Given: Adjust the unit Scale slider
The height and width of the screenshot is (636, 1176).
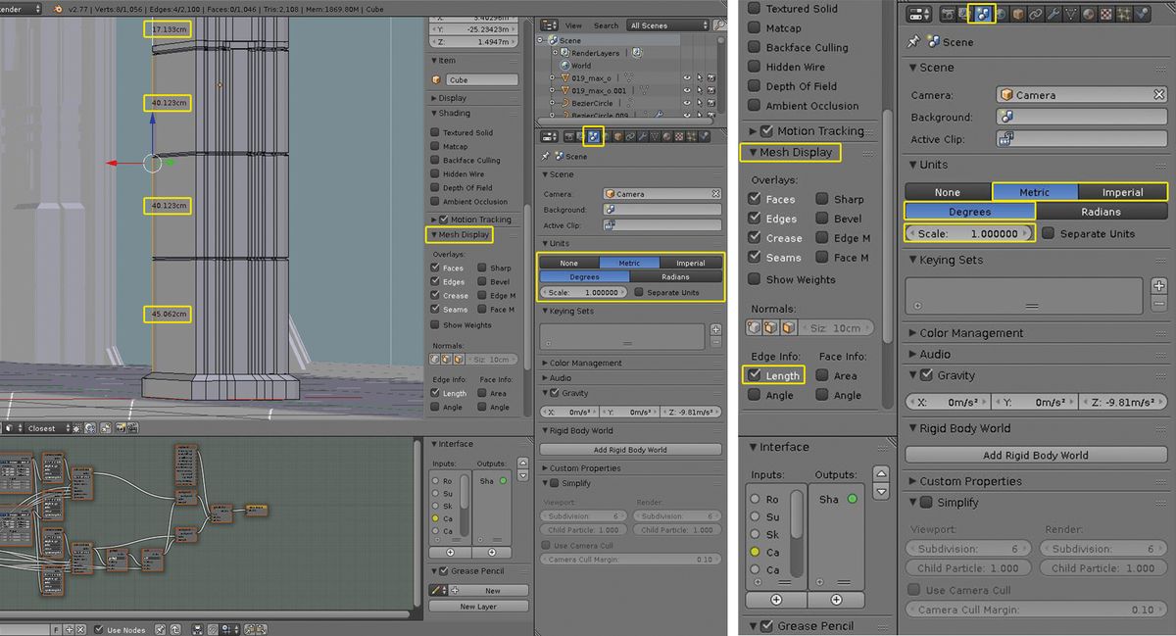Looking at the screenshot, I should click(x=969, y=233).
